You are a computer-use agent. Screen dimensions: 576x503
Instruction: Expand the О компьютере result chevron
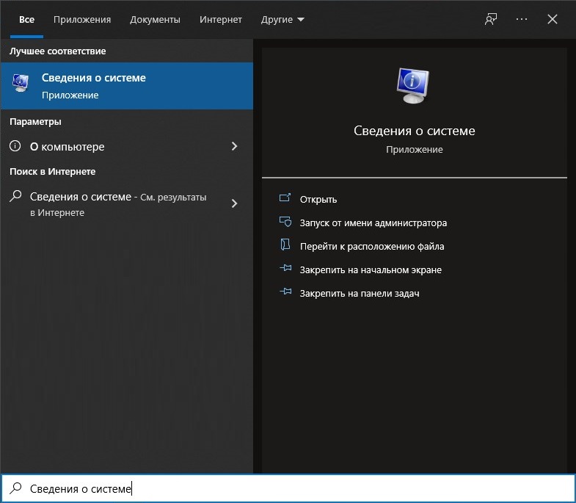click(235, 146)
